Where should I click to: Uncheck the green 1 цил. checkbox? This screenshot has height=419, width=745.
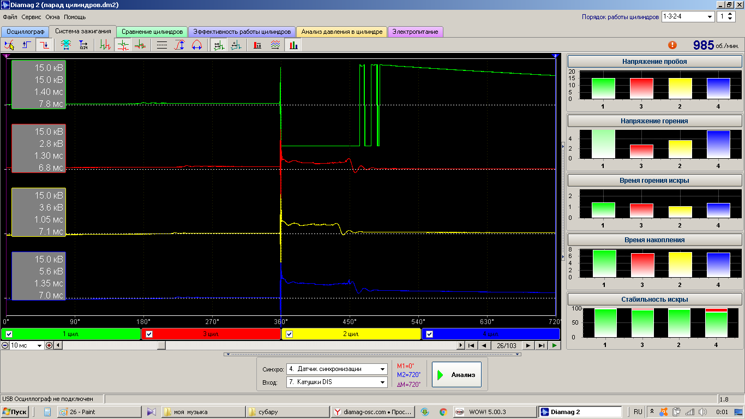9,334
